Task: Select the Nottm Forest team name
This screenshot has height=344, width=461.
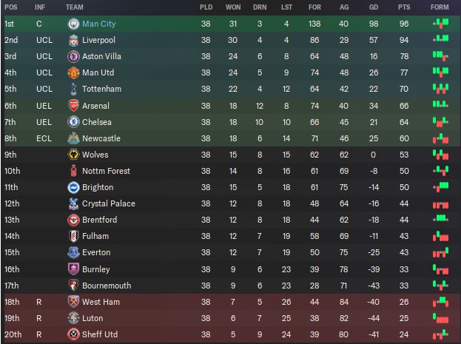Action: click(x=106, y=171)
